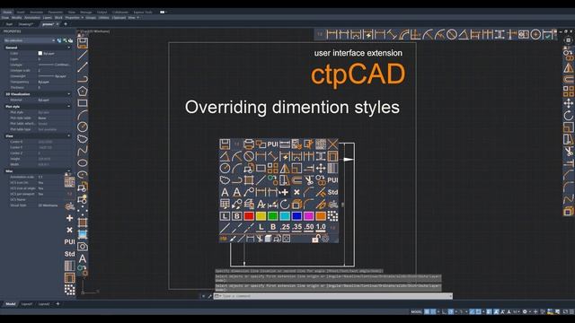Click the Std label in the floating palette
This screenshot has height=323, width=575.
pos(332,192)
